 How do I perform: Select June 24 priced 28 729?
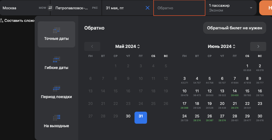(x=185, y=118)
